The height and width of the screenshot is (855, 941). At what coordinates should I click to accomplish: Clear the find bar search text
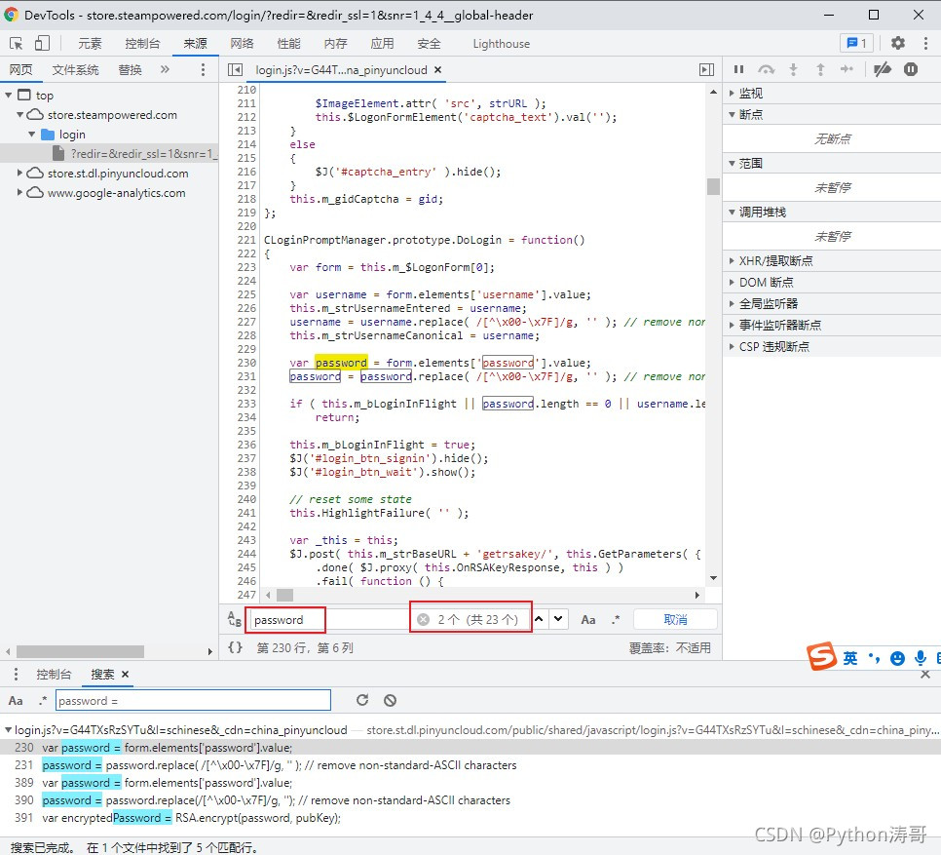(423, 620)
